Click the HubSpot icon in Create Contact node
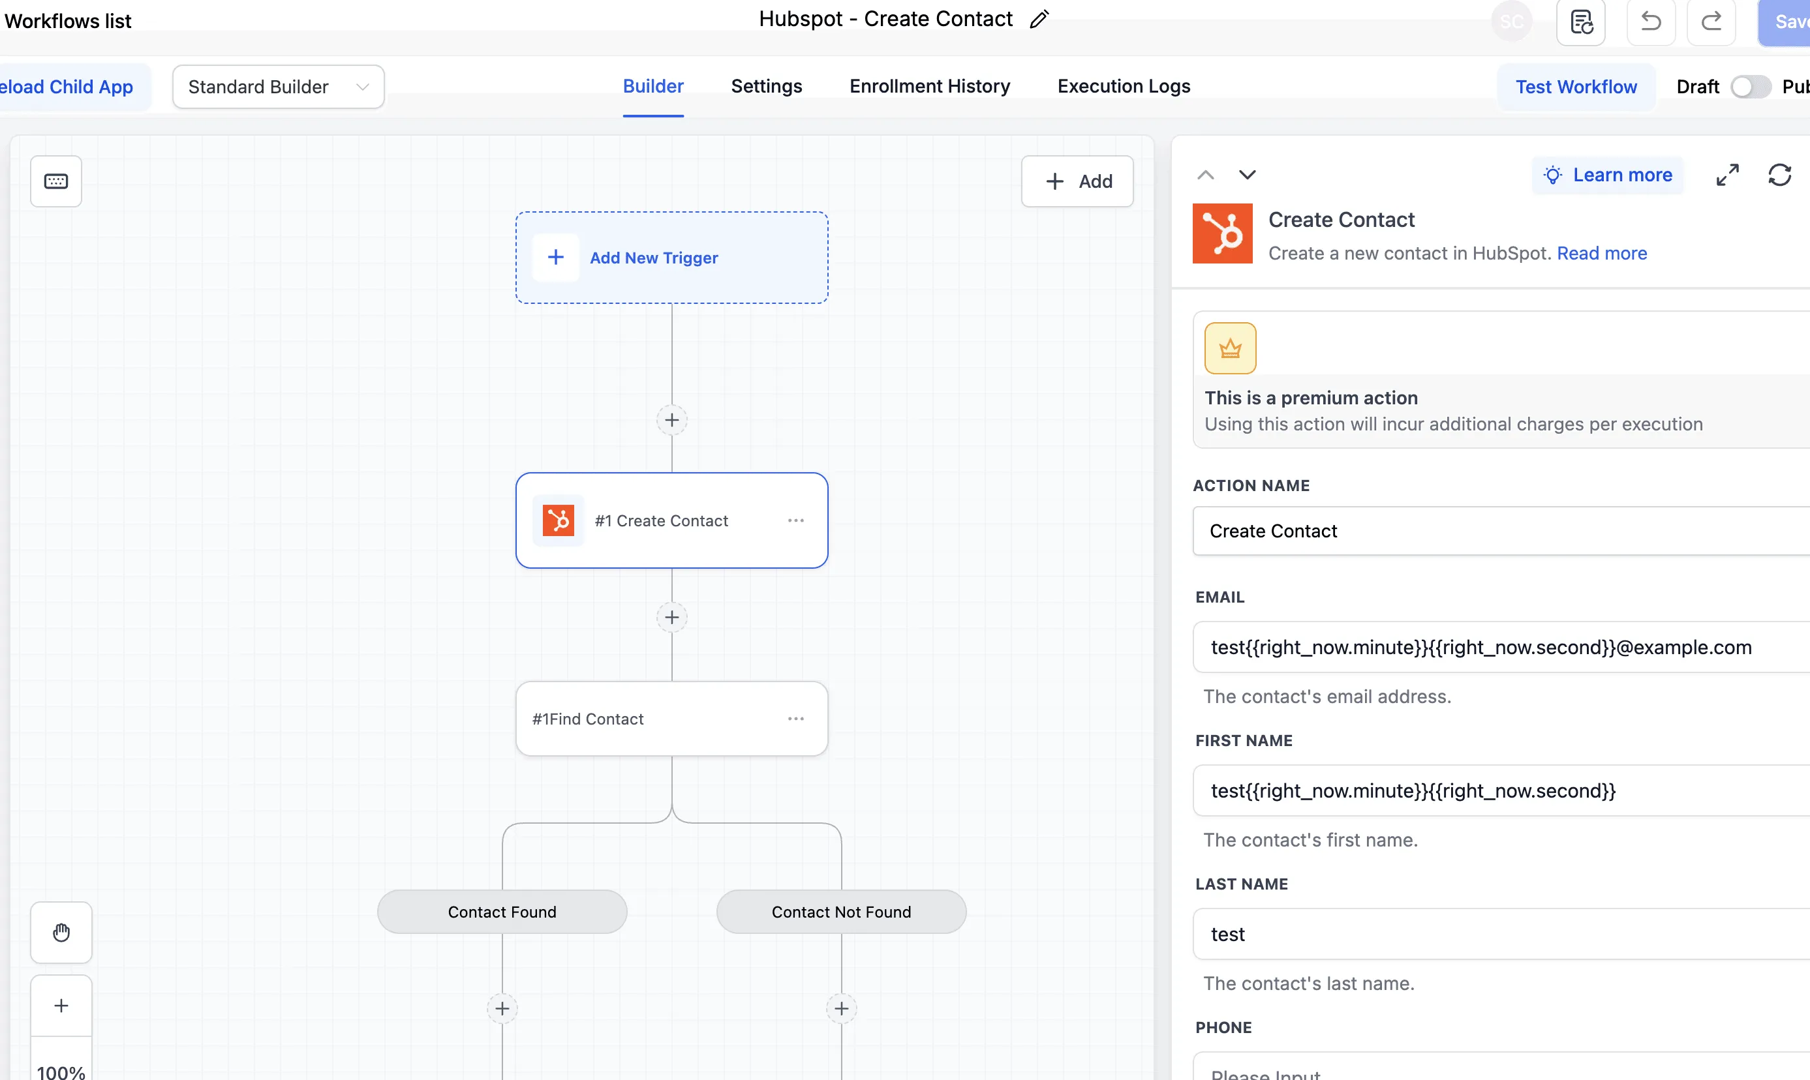This screenshot has width=1810, height=1080. coord(558,520)
